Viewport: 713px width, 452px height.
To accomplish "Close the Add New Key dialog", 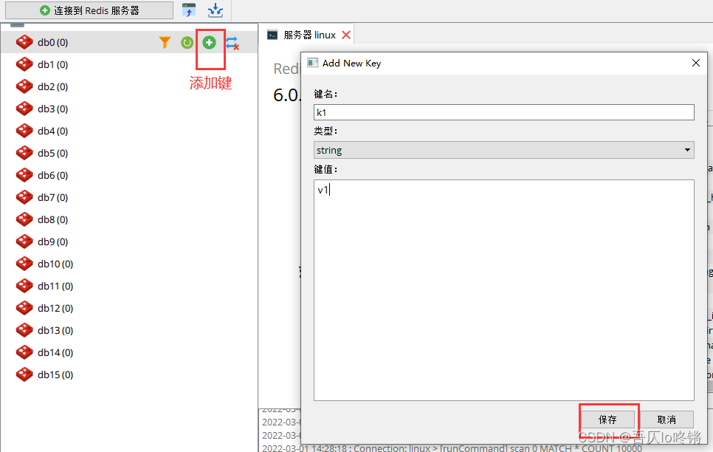I will (x=695, y=64).
